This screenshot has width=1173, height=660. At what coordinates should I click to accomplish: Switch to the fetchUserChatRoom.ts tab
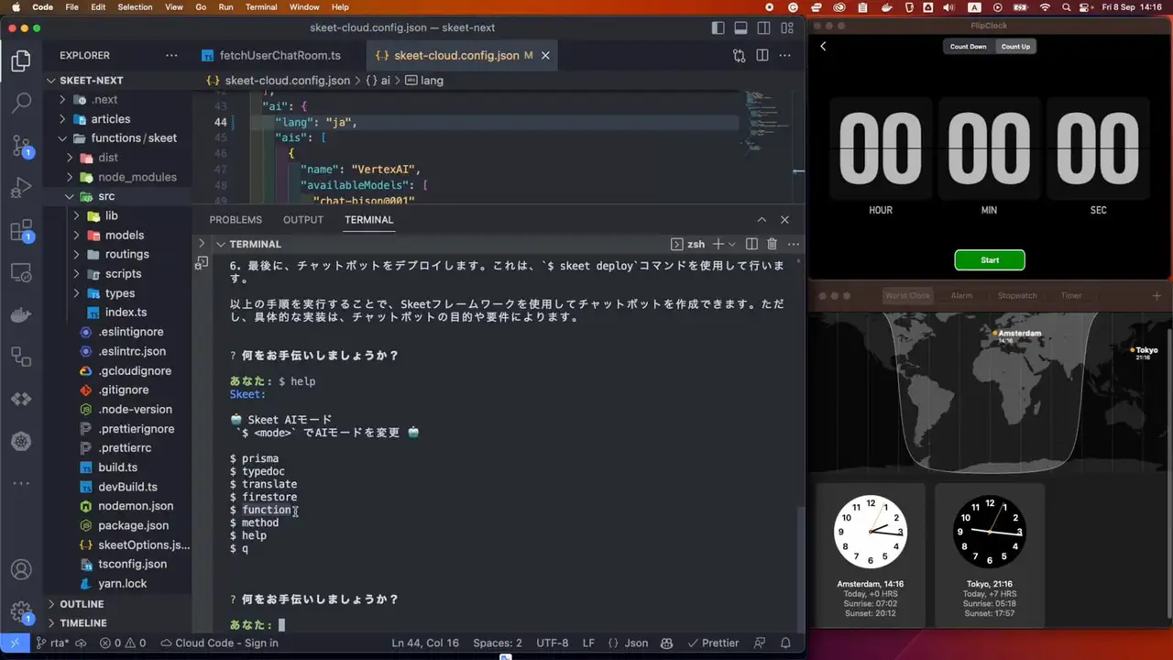(x=280, y=55)
